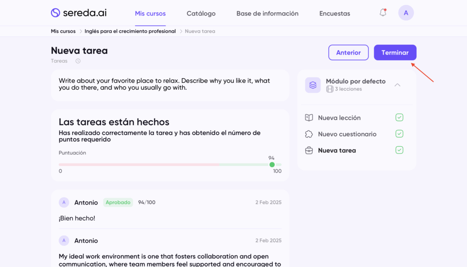Toggle the Nuevo cuestionario completion checkbox
Screen dimensions: 467x267
tap(400, 134)
